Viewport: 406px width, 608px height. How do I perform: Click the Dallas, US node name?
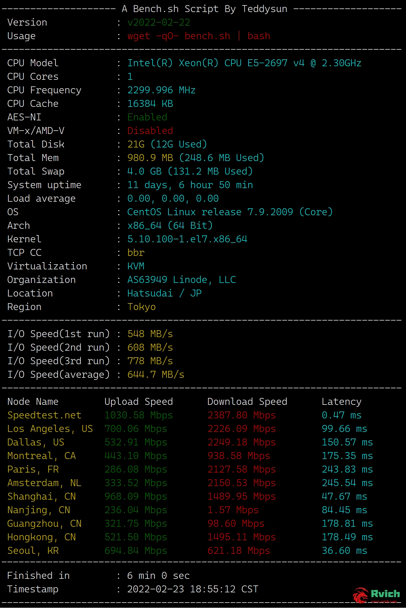36,442
